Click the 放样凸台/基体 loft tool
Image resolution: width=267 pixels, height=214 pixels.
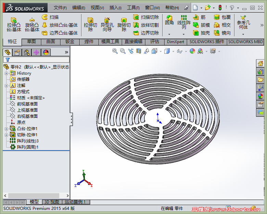pyautogui.click(x=60, y=25)
